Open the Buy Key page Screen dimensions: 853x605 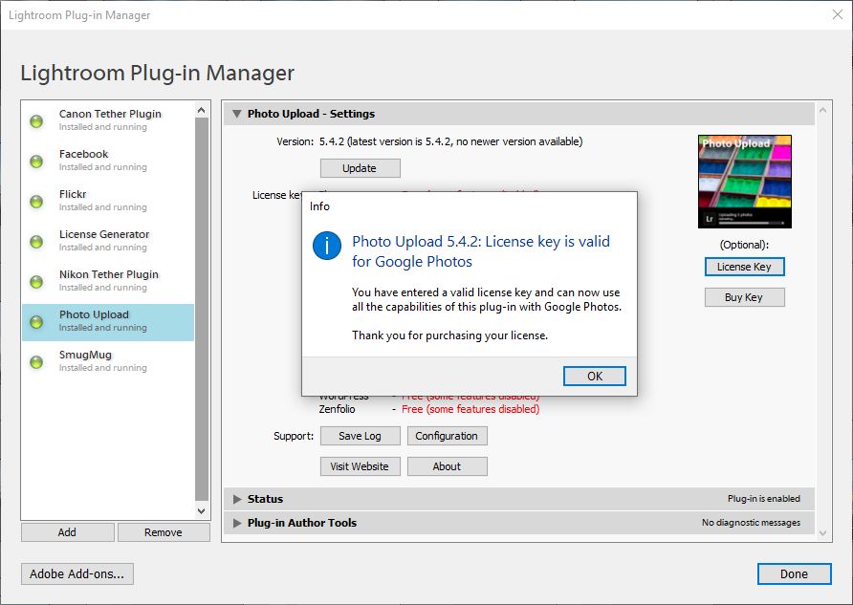744,297
